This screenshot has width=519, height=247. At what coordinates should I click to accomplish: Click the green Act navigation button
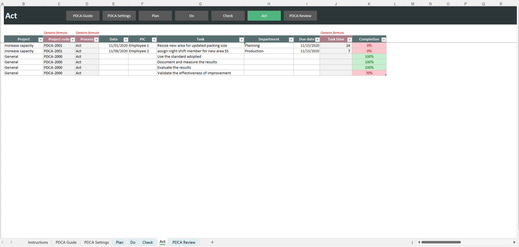pyautogui.click(x=264, y=16)
